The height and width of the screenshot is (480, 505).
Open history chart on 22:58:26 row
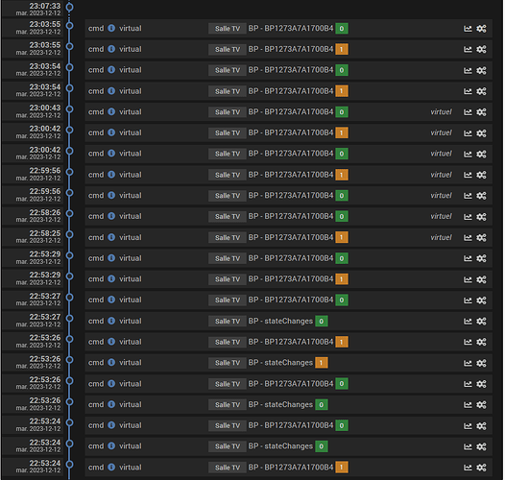pos(468,217)
